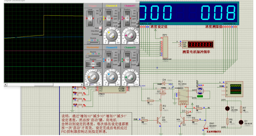256x136 pixels.
Task: Select the D2 red LED
Action: [227, 108]
